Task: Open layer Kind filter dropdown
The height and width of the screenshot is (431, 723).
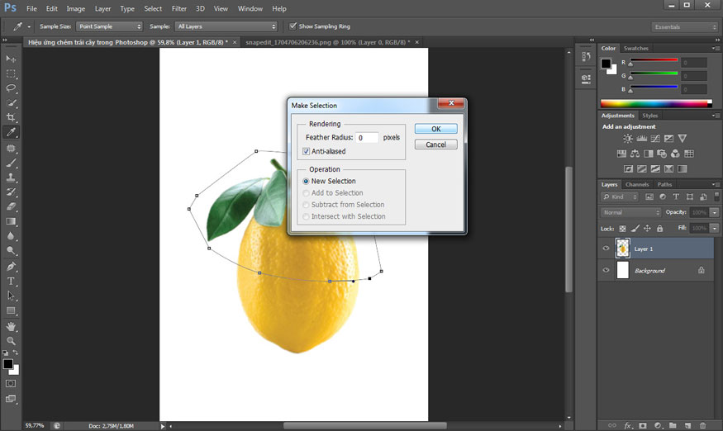Action: [620, 197]
